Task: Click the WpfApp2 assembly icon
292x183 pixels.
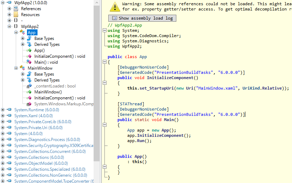Action: (x=9, y=2)
